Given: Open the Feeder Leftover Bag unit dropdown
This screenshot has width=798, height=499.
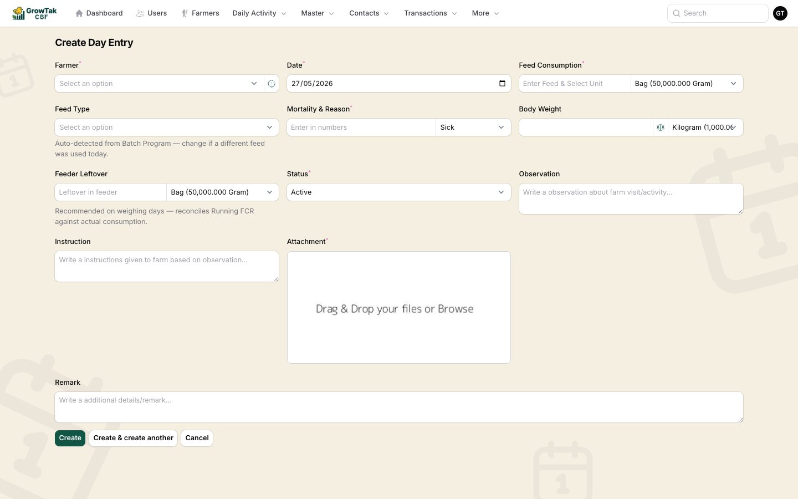Looking at the screenshot, I should click(222, 192).
